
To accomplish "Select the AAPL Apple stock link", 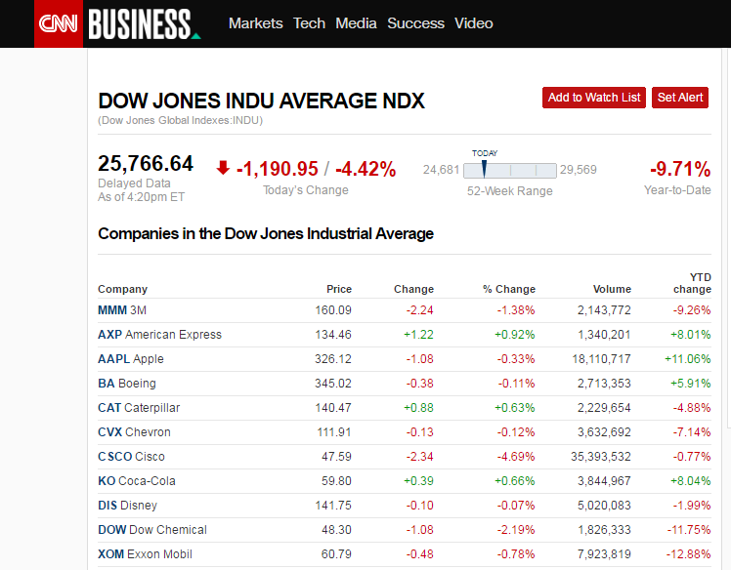I will tap(130, 359).
